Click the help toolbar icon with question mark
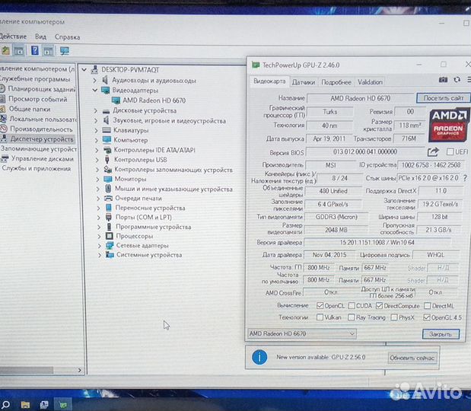Viewport: 471px width, 411px height. tap(35, 50)
